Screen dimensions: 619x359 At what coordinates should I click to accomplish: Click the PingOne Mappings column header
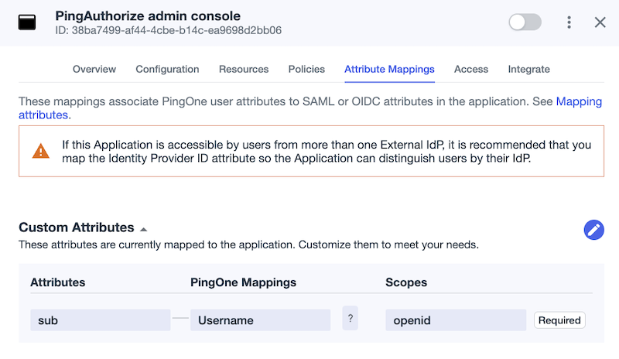pos(243,282)
